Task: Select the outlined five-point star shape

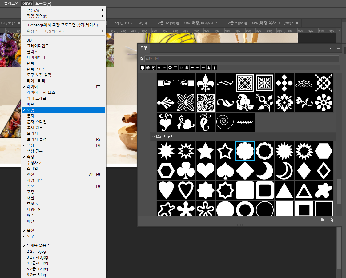Action: [225, 151]
